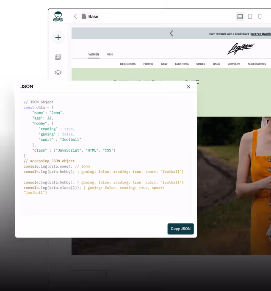Open the Clothing navigation menu
Viewport: 271px width, 291px height.
[x=182, y=64]
